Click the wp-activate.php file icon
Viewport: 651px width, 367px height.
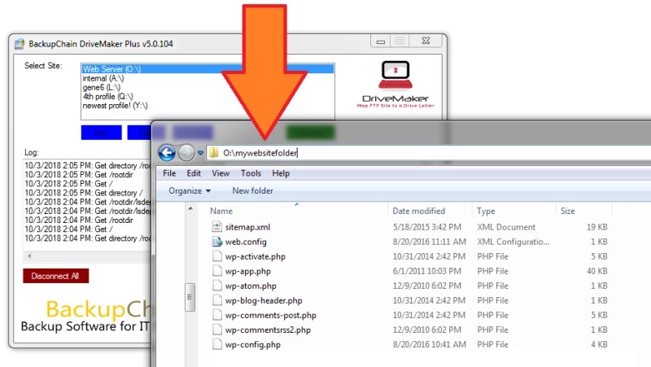click(216, 256)
